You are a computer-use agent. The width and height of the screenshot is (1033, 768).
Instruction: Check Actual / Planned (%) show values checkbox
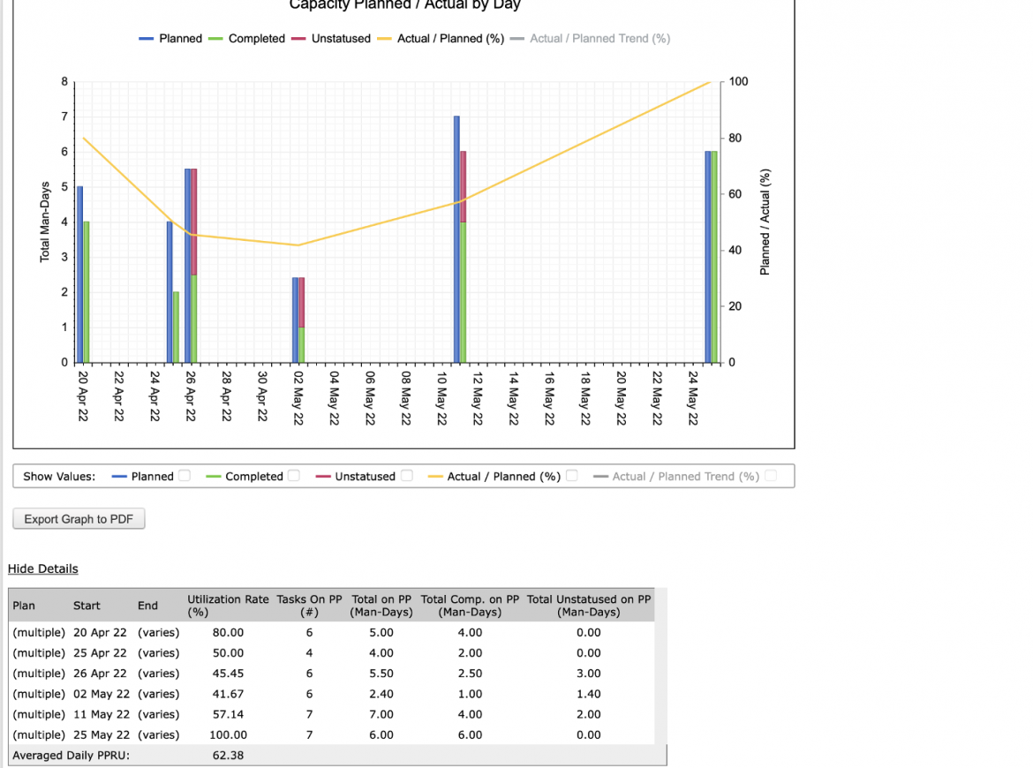coord(572,476)
